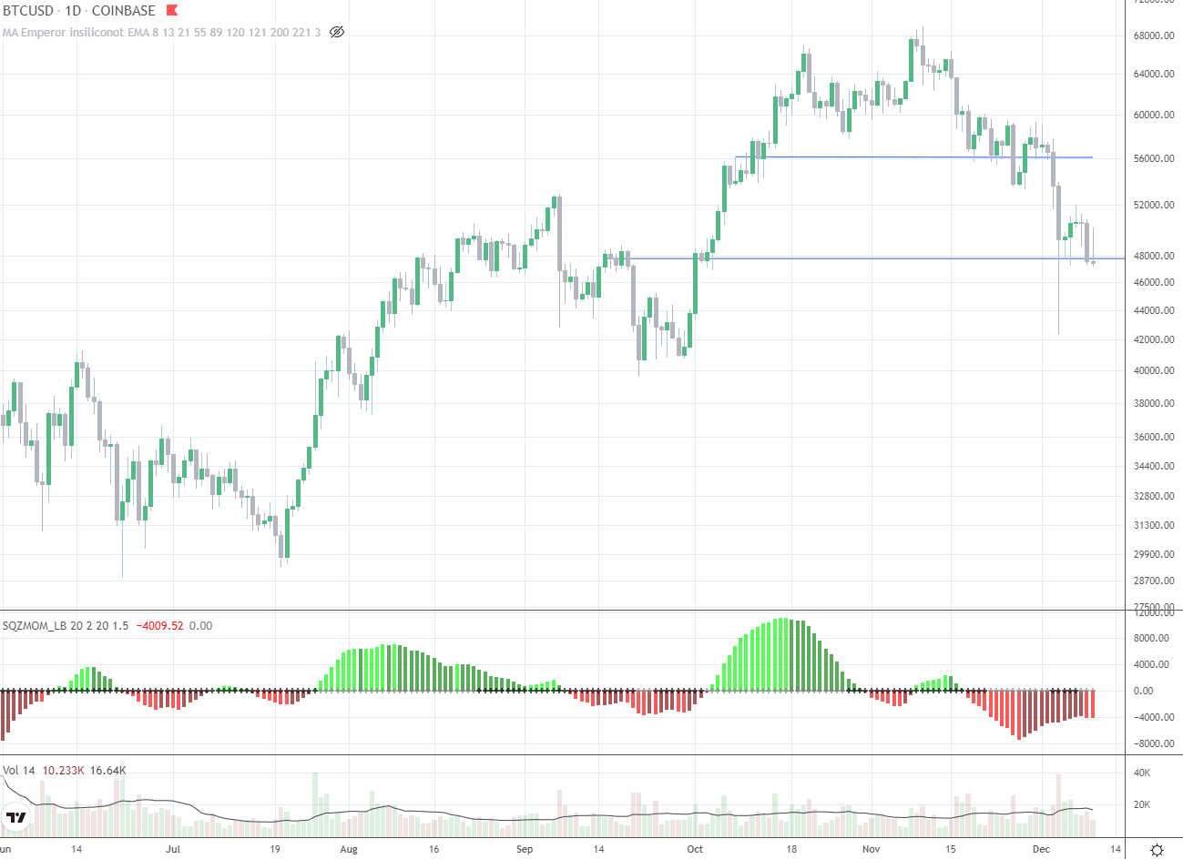1183x859 pixels.
Task: Click the Vol 14 indicator legend
Action: point(19,771)
